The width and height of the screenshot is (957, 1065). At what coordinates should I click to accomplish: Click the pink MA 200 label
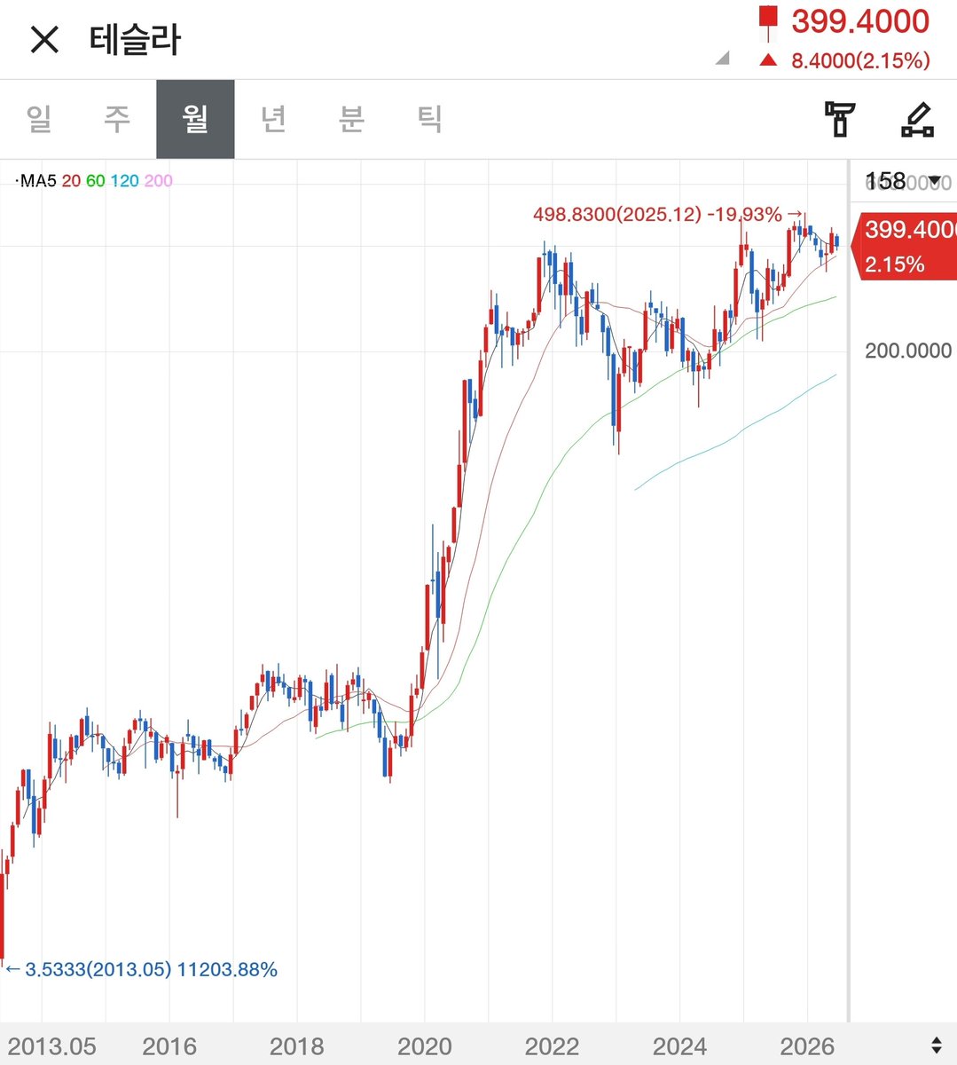pos(158,181)
